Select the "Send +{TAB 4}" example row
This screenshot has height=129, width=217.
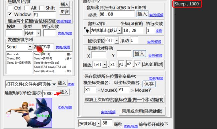(x=43, y=58)
